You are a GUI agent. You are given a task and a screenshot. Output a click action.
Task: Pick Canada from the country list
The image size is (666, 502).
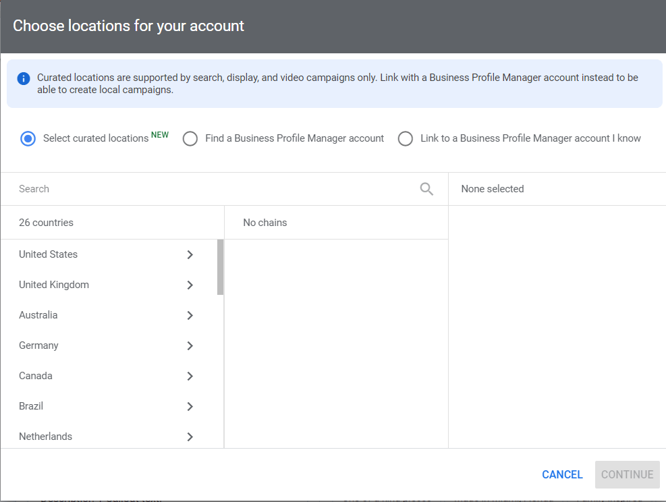point(36,376)
